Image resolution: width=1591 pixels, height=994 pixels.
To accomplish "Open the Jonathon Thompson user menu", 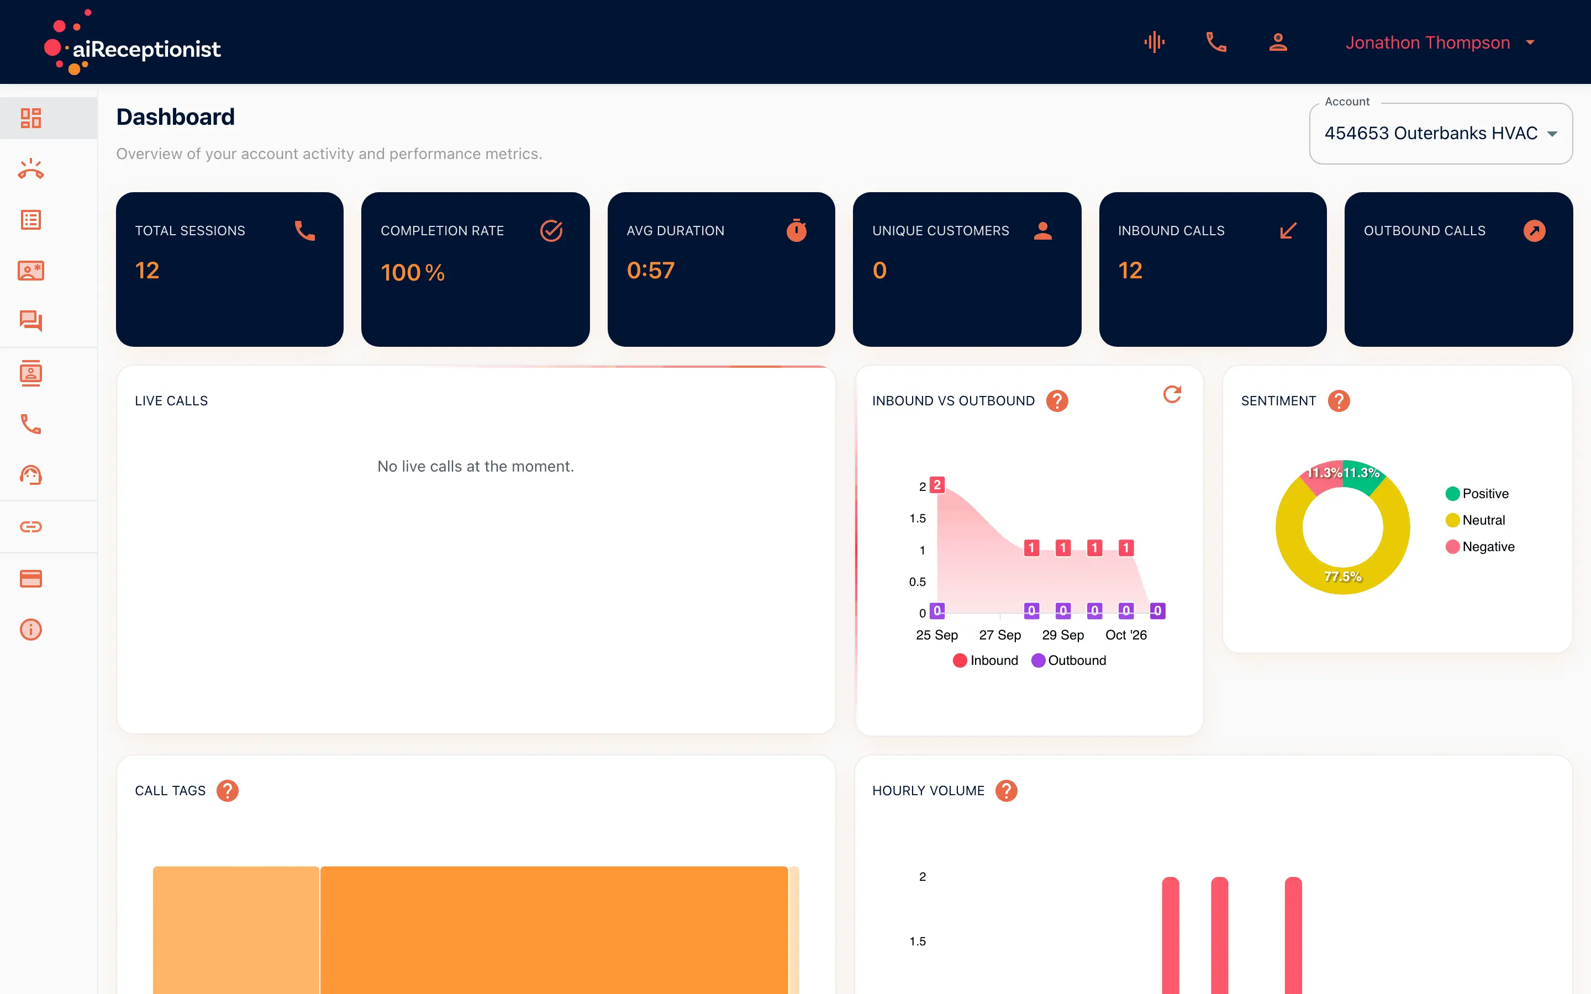I will (x=1440, y=43).
